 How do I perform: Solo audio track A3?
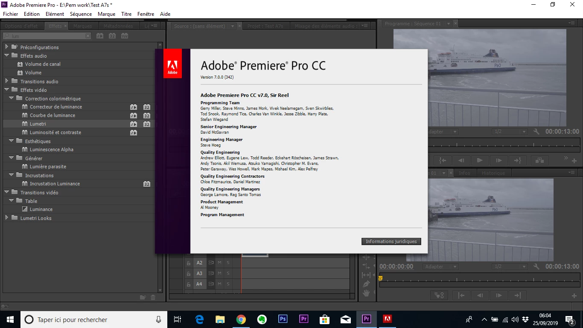coord(228,273)
